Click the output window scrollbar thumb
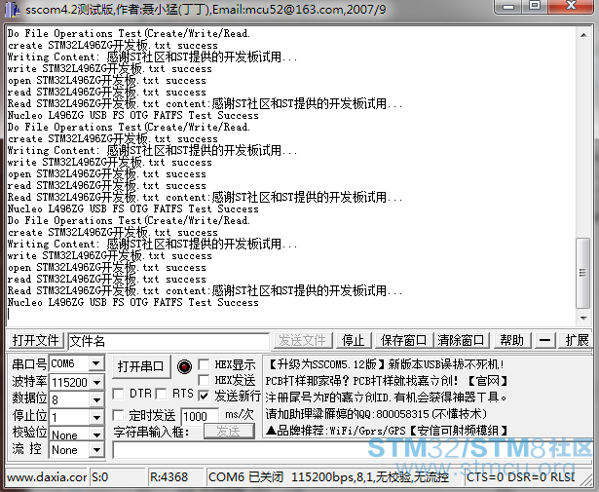The height and width of the screenshot is (492, 599). [x=583, y=273]
